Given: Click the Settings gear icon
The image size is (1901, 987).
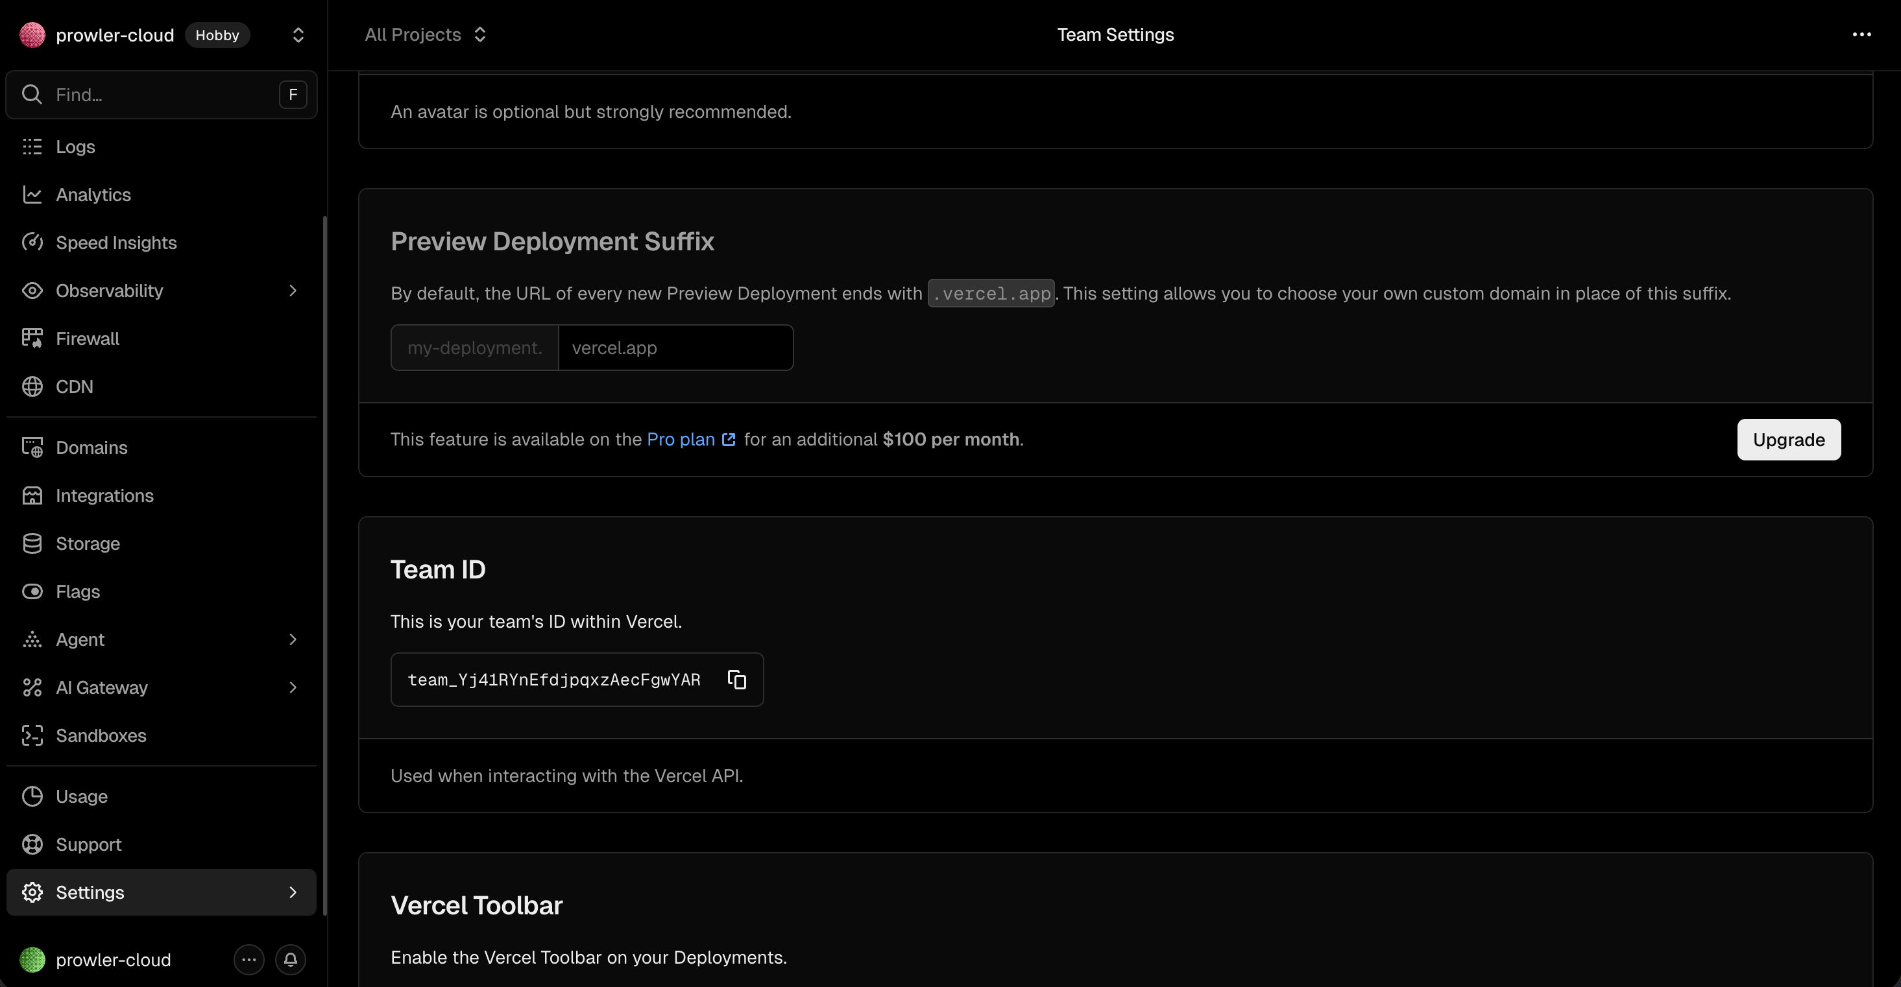Looking at the screenshot, I should [x=32, y=892].
